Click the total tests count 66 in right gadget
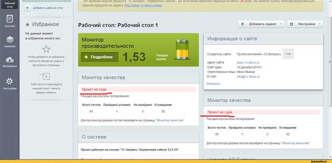The width and height of the screenshot is (332, 163). coord(216,134)
